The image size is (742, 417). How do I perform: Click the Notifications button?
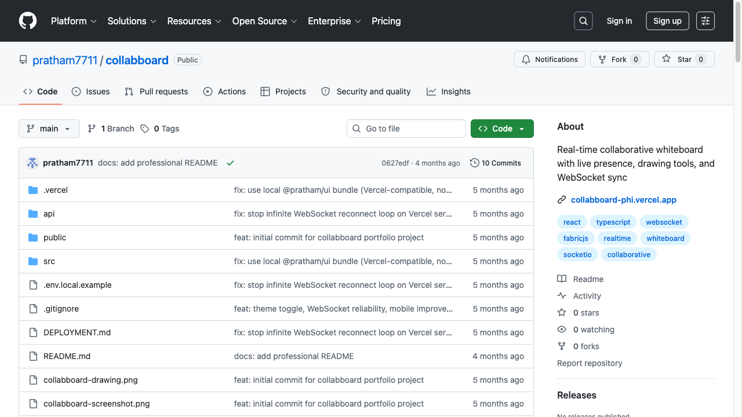coord(550,60)
